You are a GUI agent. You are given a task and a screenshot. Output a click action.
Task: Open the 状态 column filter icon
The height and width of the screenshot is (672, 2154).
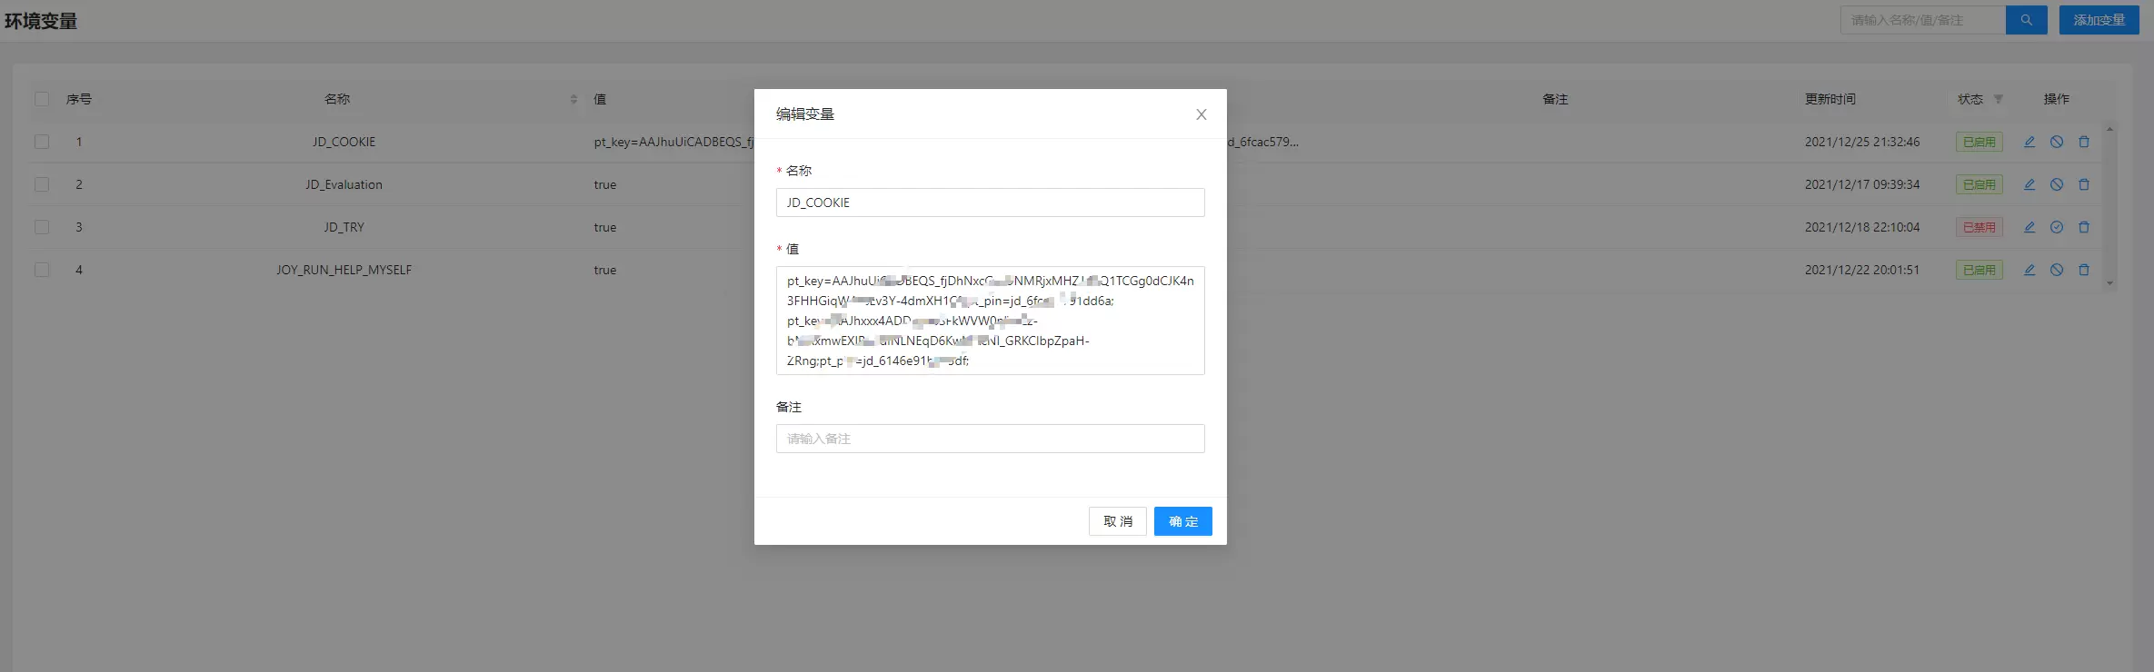[x=1999, y=99]
